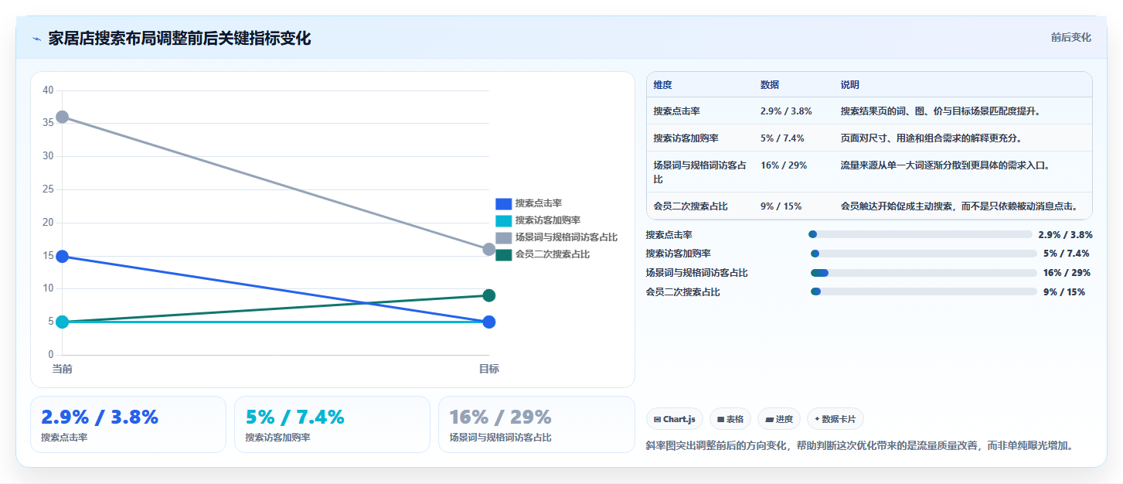
Task: Click the blue data point at 目标
Action: [x=489, y=322]
